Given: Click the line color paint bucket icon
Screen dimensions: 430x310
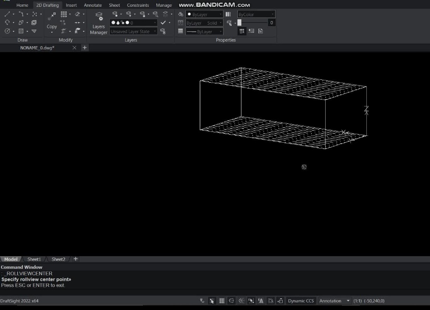Looking at the screenshot, I should coord(181,14).
